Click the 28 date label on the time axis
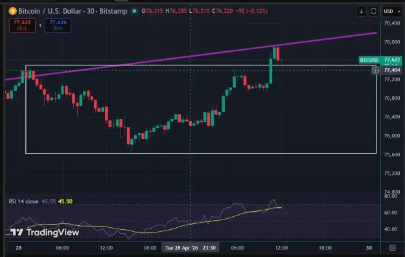405x257 pixels. (19, 248)
